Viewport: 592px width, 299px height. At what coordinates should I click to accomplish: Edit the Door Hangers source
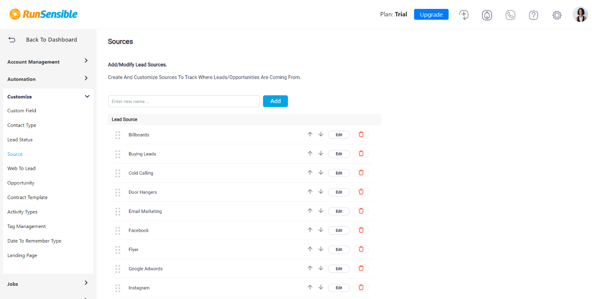click(339, 192)
